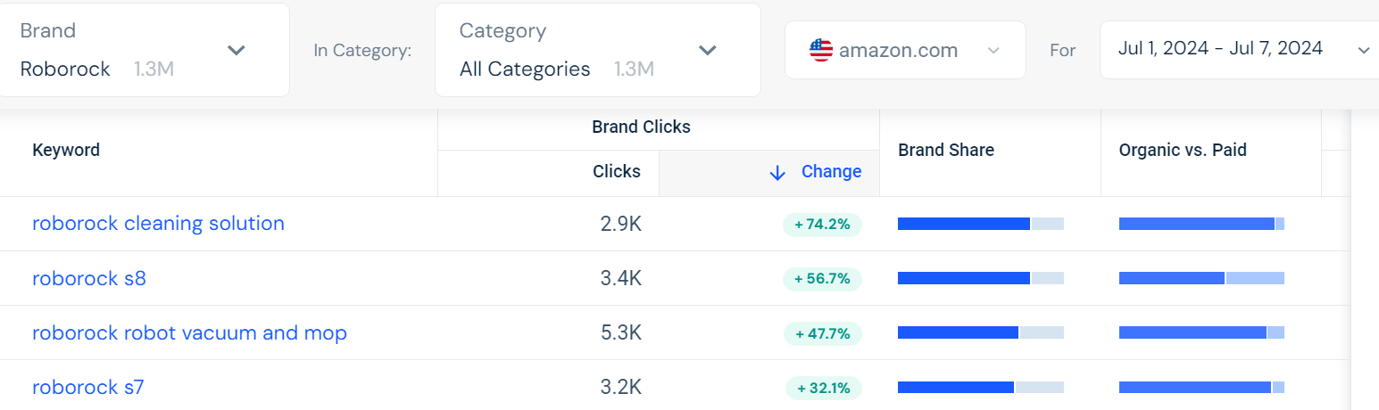Click the US flag icon

click(x=820, y=50)
